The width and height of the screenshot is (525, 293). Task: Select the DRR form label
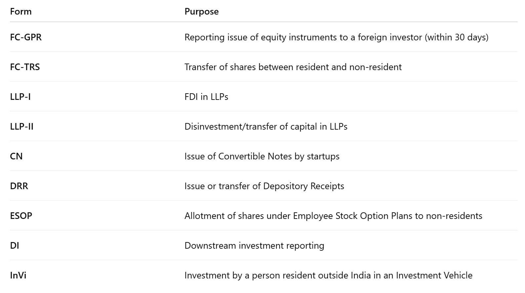pyautogui.click(x=19, y=186)
